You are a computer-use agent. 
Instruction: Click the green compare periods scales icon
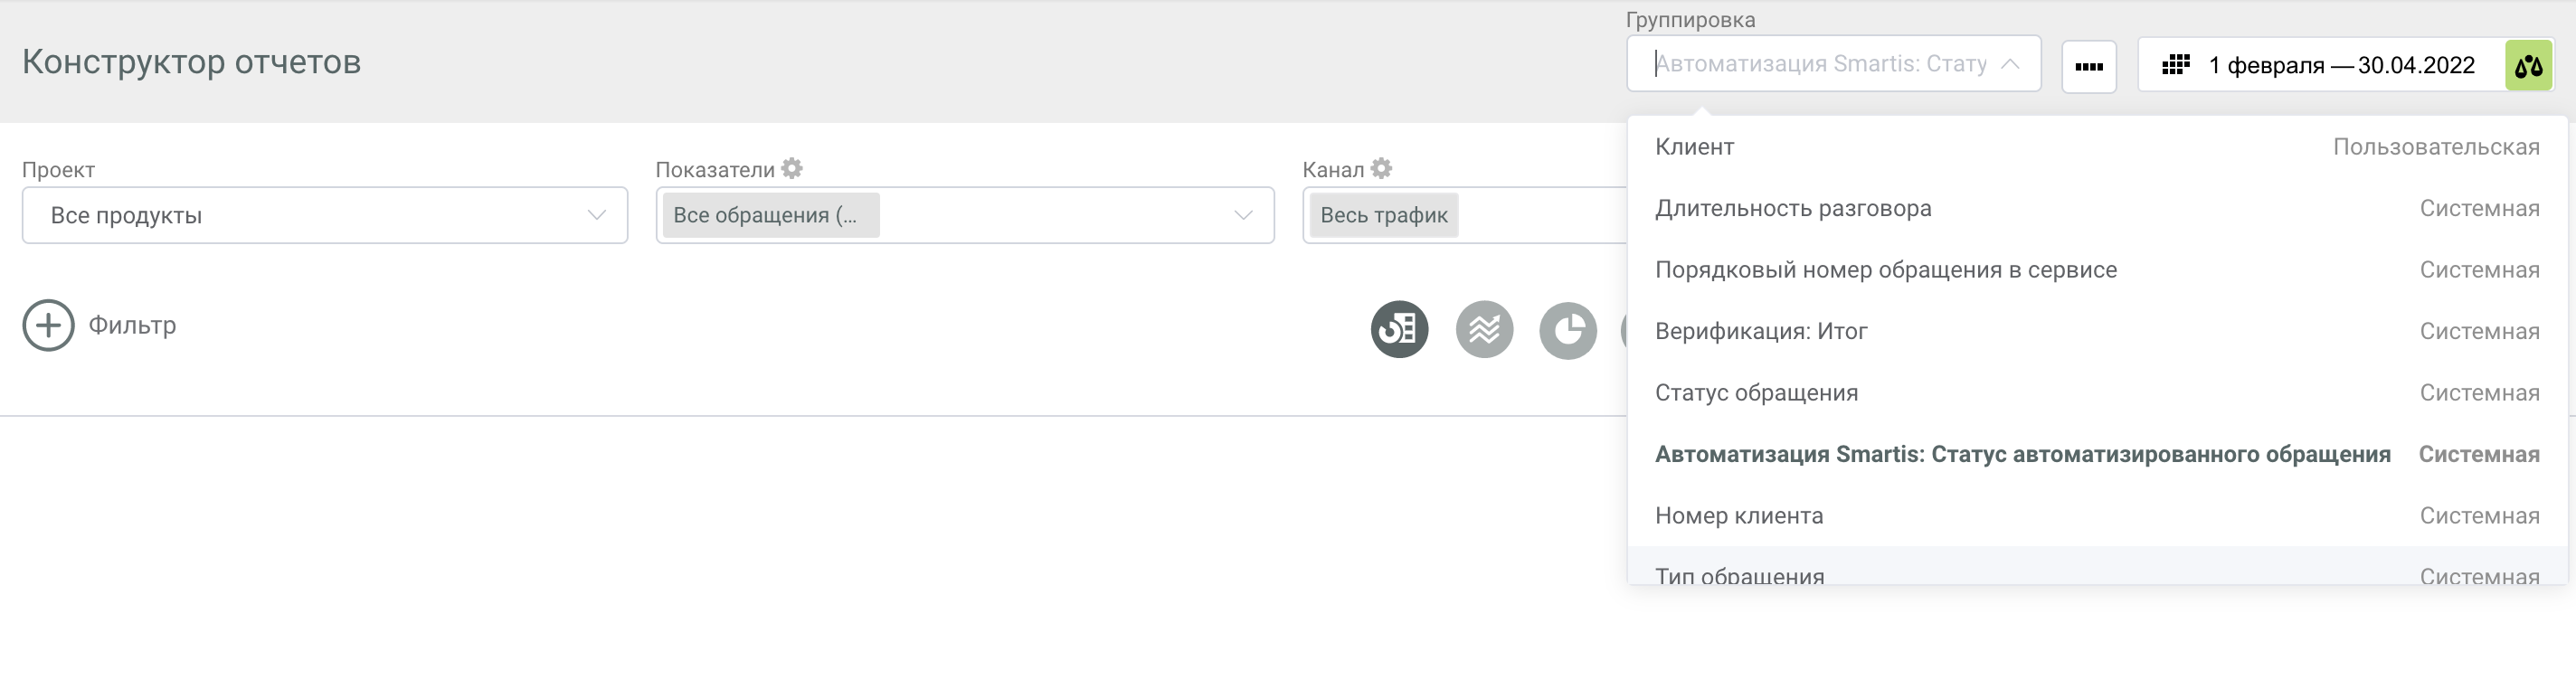click(x=2528, y=66)
